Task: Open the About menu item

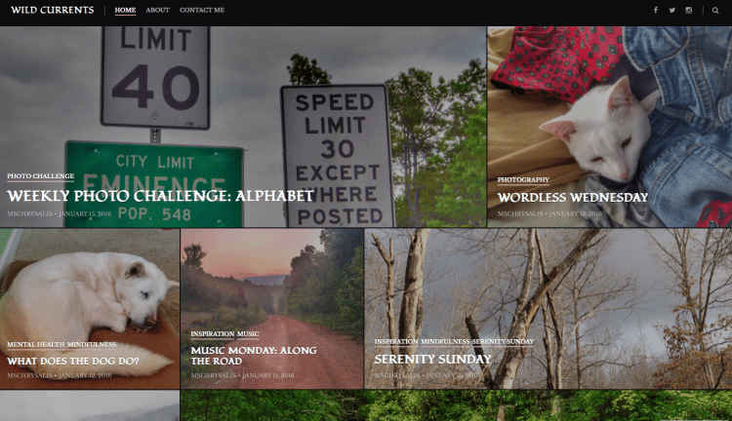Action: [157, 10]
